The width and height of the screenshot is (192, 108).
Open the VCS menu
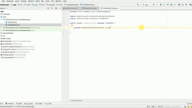52,1
